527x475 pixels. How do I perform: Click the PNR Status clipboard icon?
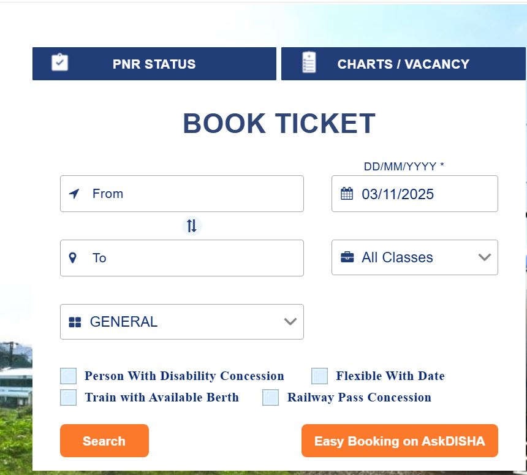click(x=59, y=63)
